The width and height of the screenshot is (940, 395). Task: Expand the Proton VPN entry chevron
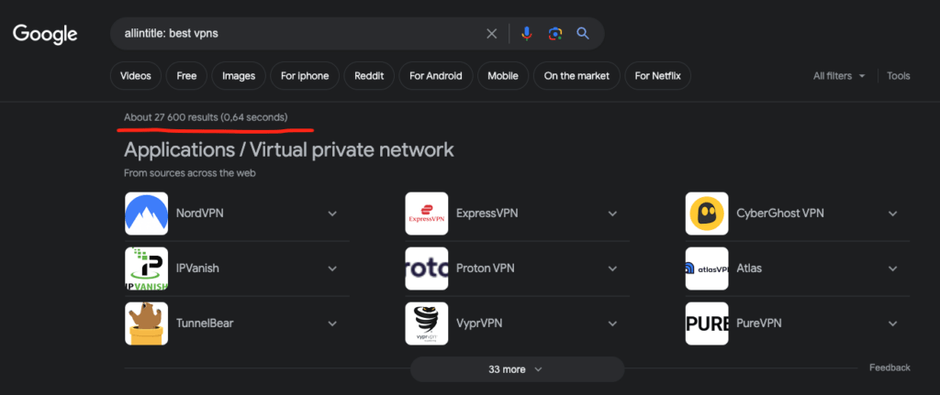(612, 269)
